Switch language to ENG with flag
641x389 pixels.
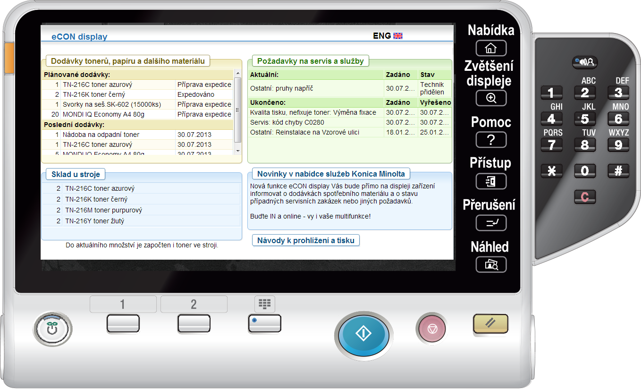tap(388, 36)
